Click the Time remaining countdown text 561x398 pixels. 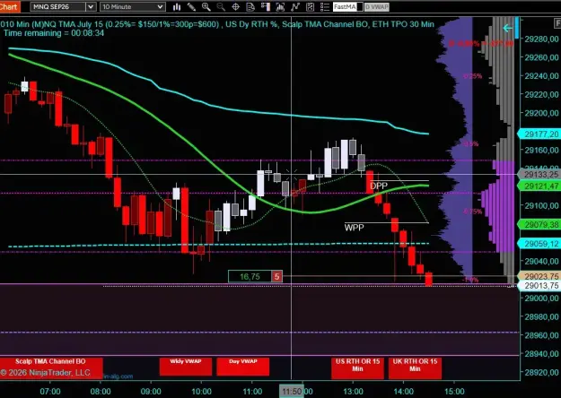[x=54, y=33]
